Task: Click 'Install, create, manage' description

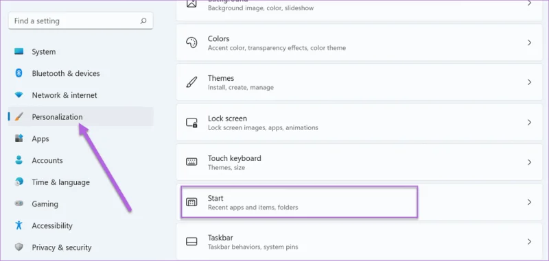Action: (x=241, y=88)
